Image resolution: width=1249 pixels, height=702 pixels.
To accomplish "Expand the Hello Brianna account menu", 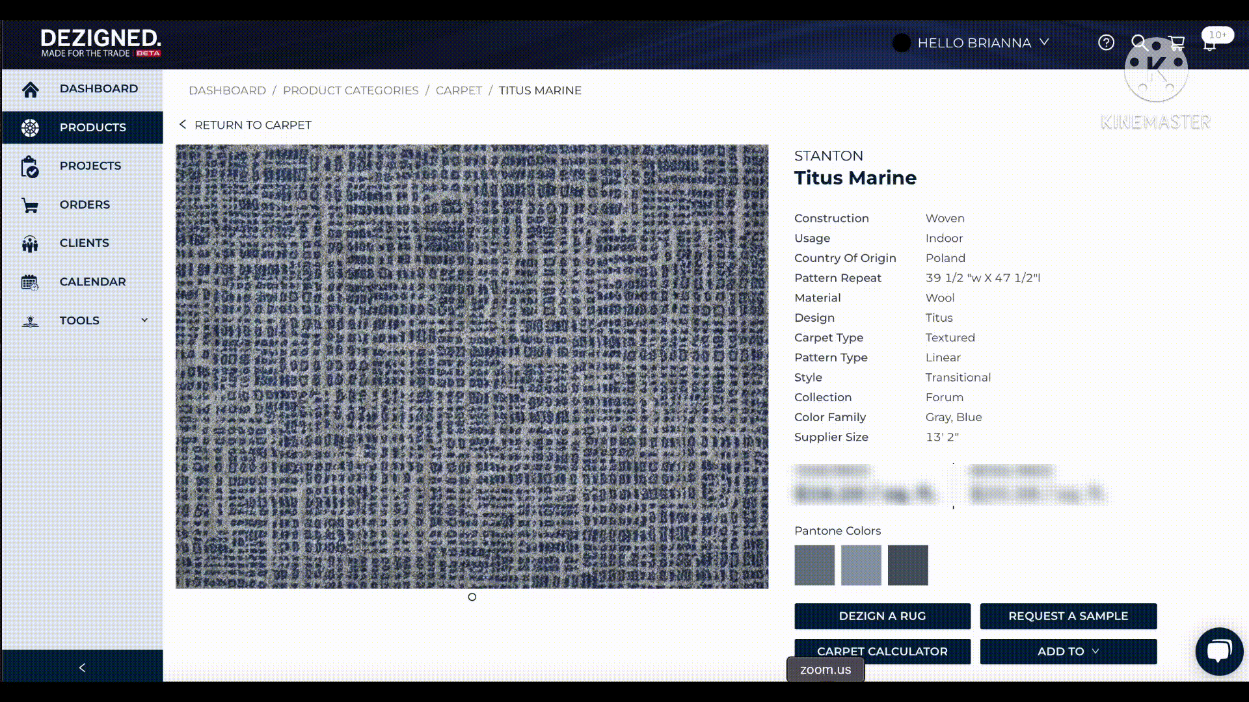I will click(984, 43).
